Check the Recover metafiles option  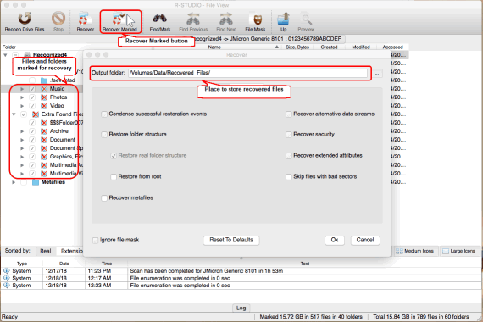point(104,198)
